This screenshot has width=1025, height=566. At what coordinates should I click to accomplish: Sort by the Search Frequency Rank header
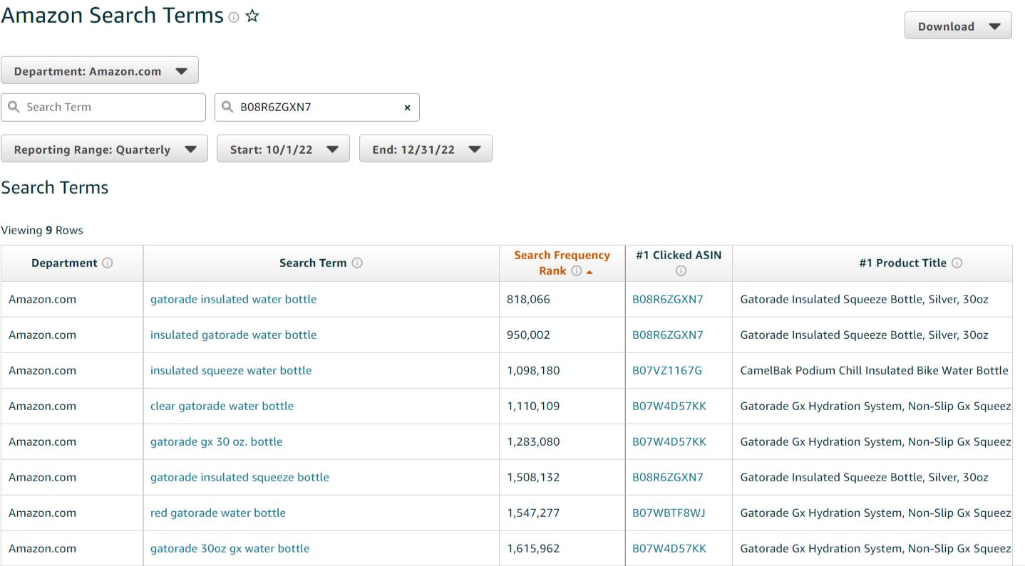click(562, 263)
